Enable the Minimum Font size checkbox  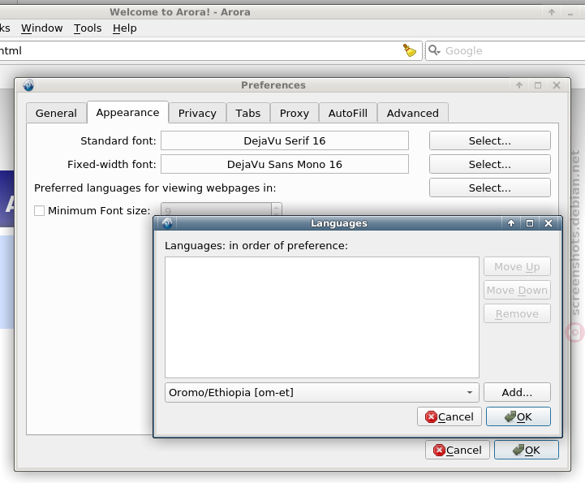tap(39, 210)
